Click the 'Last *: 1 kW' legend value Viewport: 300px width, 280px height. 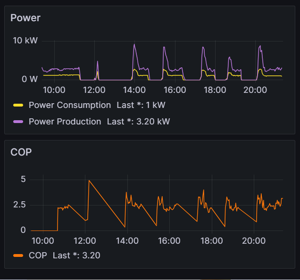click(141, 105)
